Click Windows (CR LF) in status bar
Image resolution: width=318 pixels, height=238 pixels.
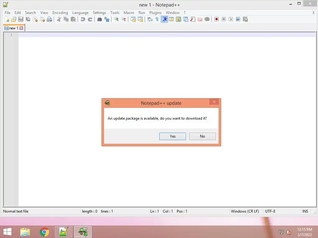tap(245, 211)
